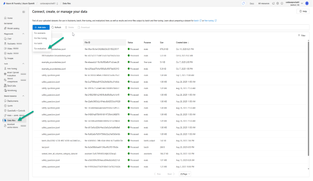View Batch jobs

click(x=11, y=85)
